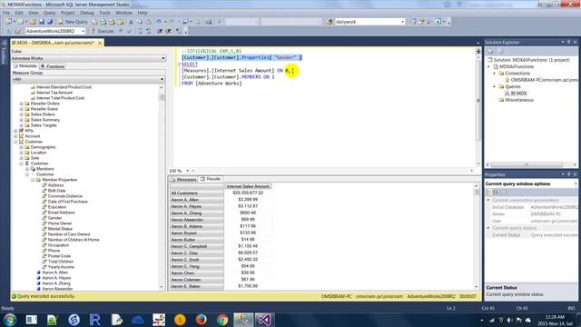Click the metadata tree vertical scrollbar
Image resolution: width=581 pixels, height=327 pixels.
(162, 187)
